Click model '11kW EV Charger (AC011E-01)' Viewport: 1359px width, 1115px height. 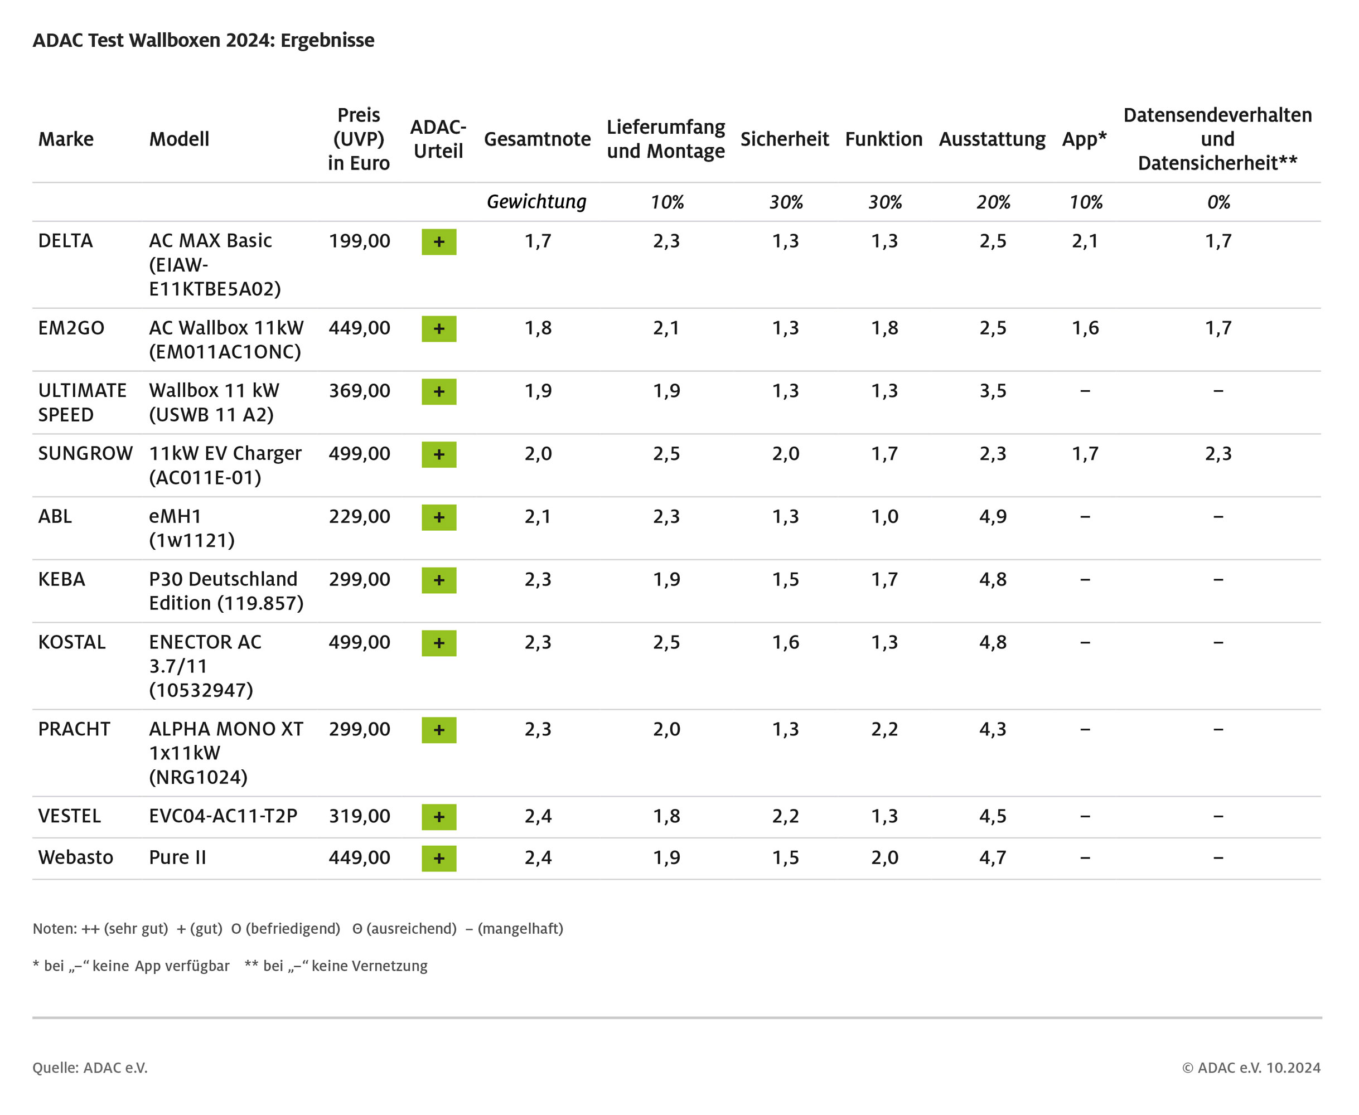[225, 466]
